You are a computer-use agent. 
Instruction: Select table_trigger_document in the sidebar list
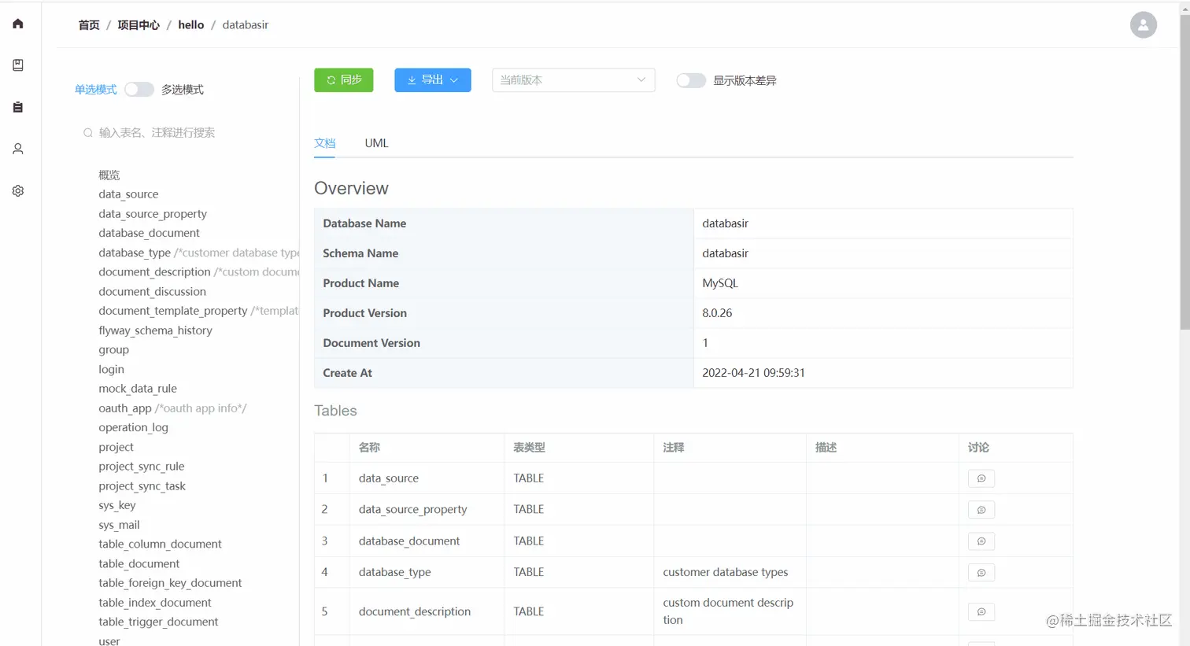pyautogui.click(x=158, y=622)
